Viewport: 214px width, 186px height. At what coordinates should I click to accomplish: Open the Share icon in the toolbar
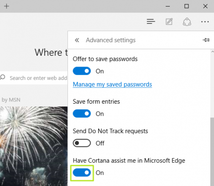(x=187, y=22)
